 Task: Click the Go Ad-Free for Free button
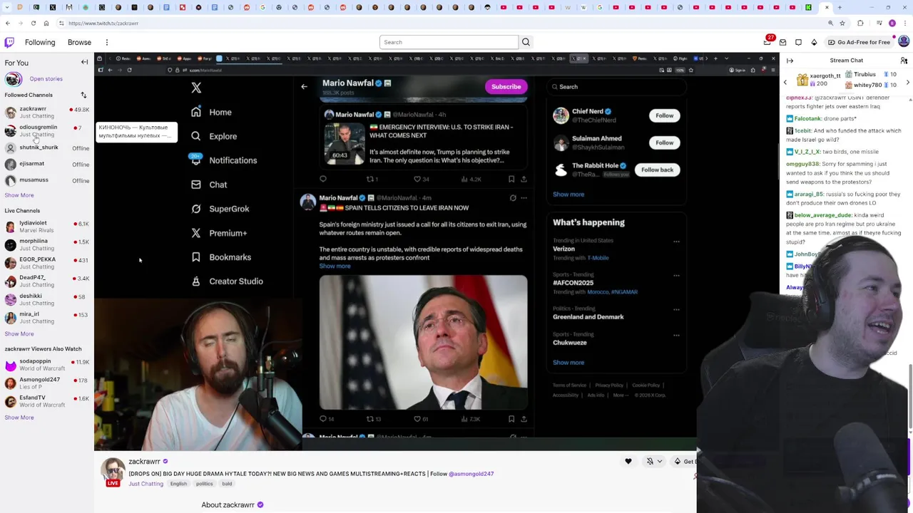click(x=859, y=42)
